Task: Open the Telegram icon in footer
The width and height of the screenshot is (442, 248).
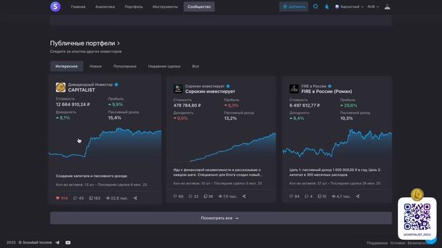Action: click(x=57, y=242)
